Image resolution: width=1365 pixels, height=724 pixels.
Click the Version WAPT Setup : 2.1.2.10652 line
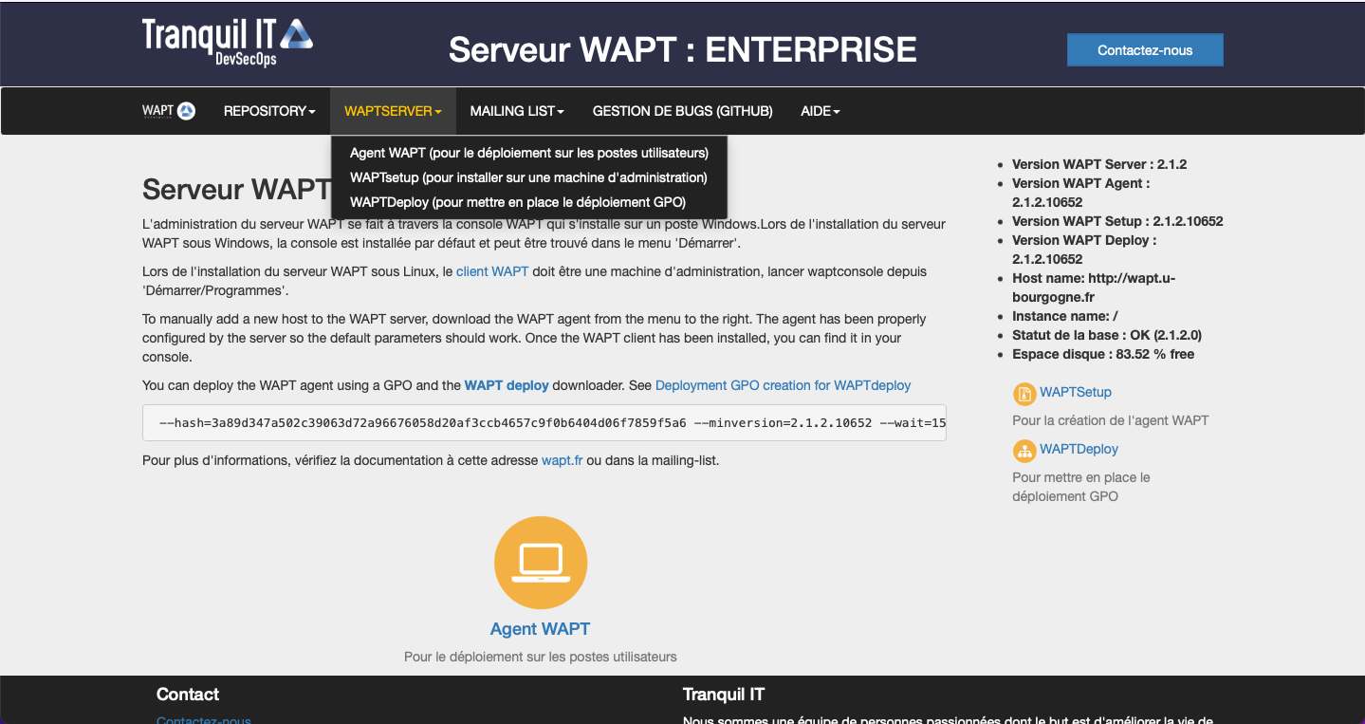point(1117,221)
